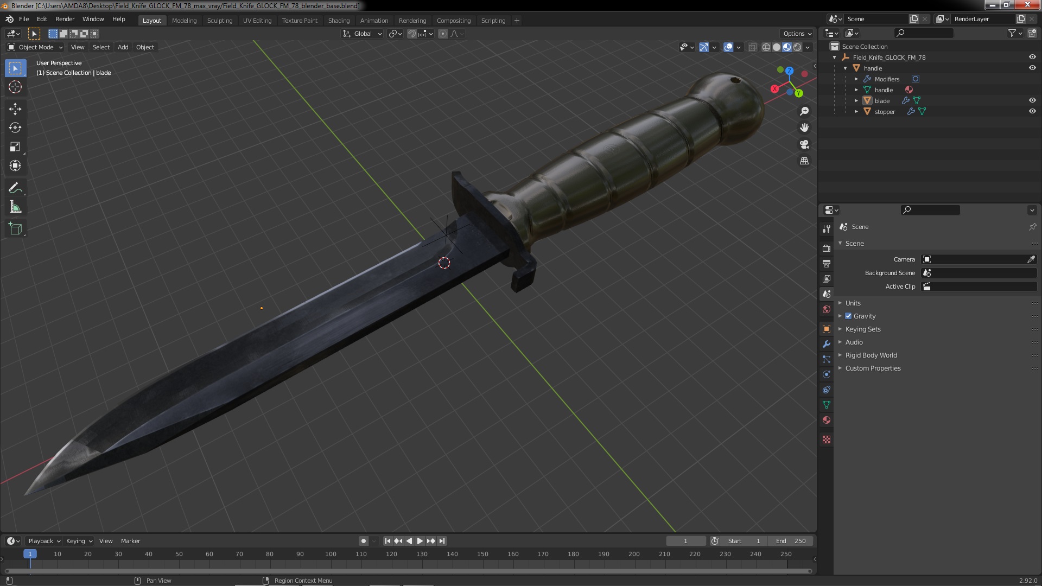This screenshot has width=1042, height=586.
Task: Open the Output properties tab
Action: tap(827, 263)
